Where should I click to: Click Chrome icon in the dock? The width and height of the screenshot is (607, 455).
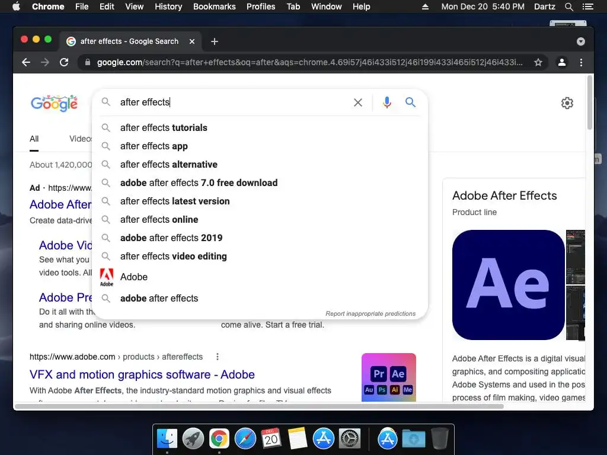point(219,439)
